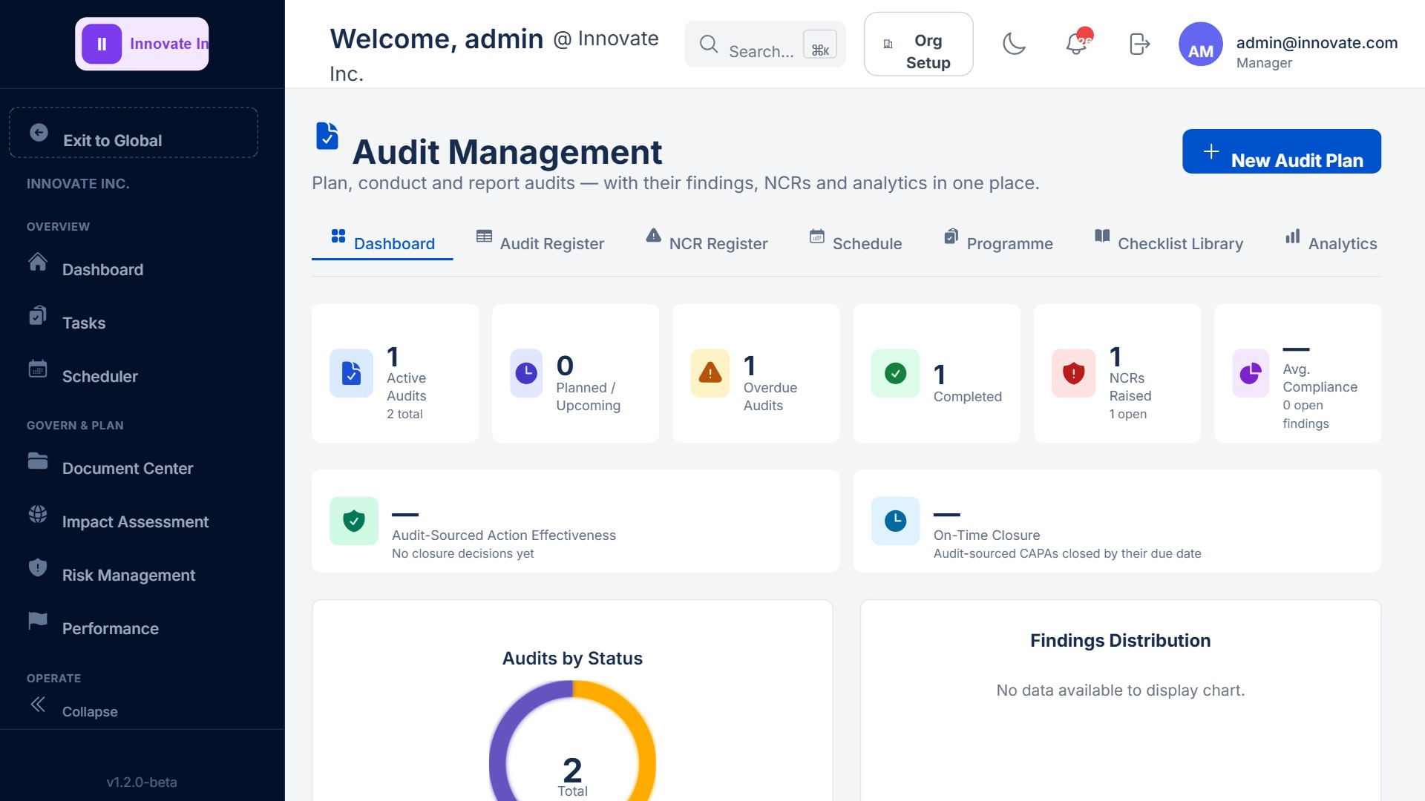
Task: Open notifications via the bell icon
Action: coord(1077,44)
